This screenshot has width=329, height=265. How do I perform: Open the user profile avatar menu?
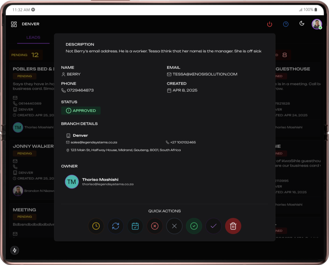tap(317, 24)
